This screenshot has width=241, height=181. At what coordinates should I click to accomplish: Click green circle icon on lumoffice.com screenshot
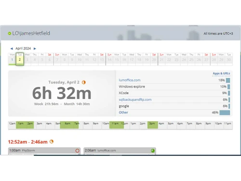[153, 151]
